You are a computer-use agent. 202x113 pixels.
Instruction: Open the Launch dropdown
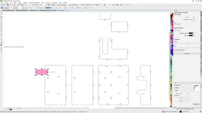(x=79, y=5)
